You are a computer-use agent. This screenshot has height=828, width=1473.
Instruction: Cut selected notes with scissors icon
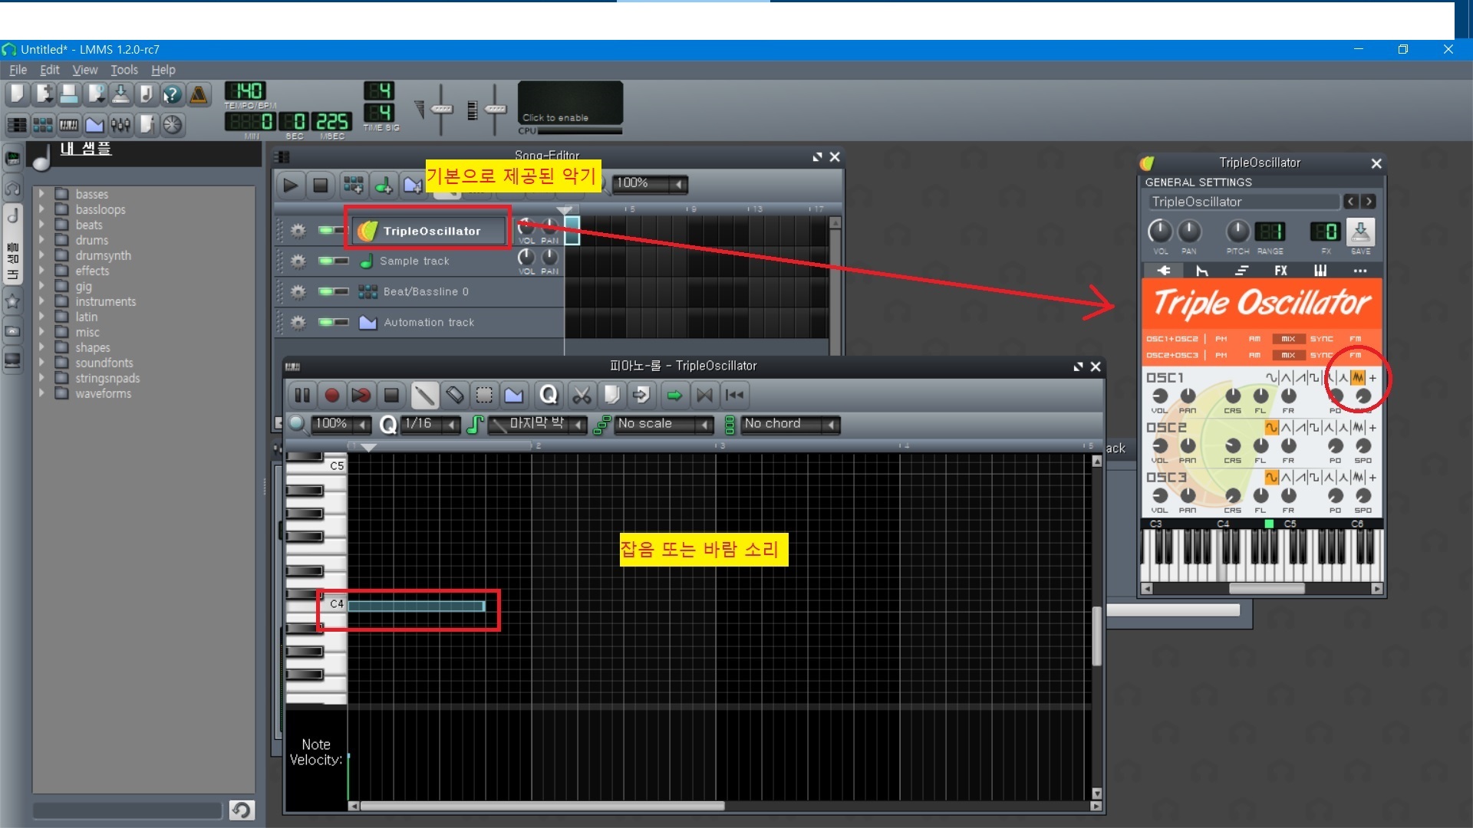tap(582, 395)
